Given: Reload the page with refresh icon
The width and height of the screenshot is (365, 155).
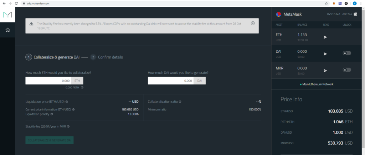Looking at the screenshot, I should coord(16,4).
